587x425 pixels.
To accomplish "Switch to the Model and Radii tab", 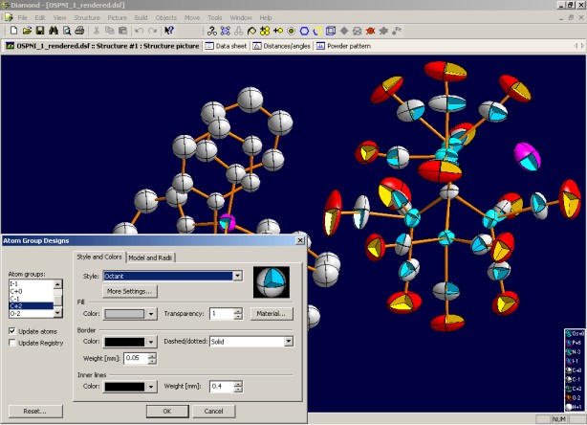I will tap(149, 257).
